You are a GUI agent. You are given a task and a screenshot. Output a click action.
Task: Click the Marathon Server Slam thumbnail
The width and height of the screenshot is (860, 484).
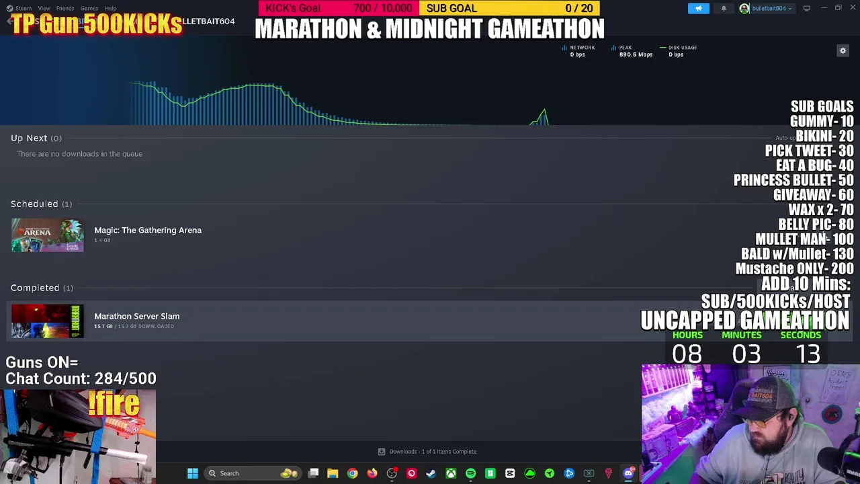pyautogui.click(x=48, y=321)
